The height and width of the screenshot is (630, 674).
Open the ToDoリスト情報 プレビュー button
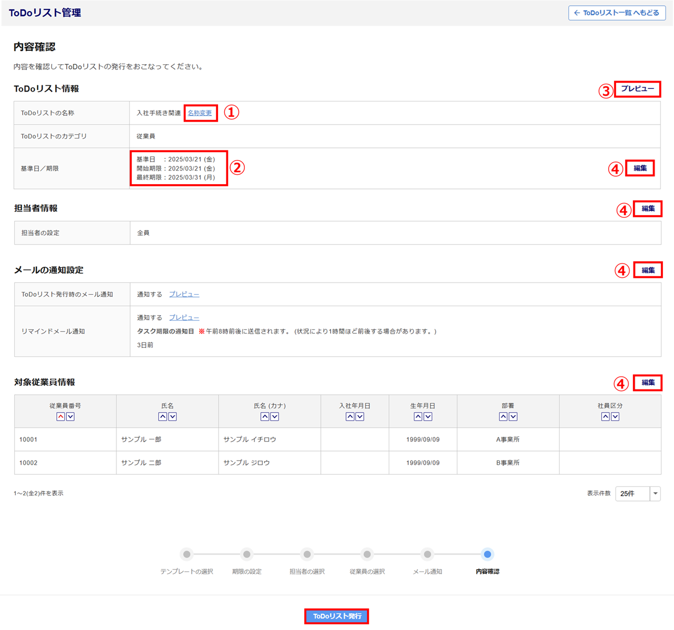(x=637, y=89)
